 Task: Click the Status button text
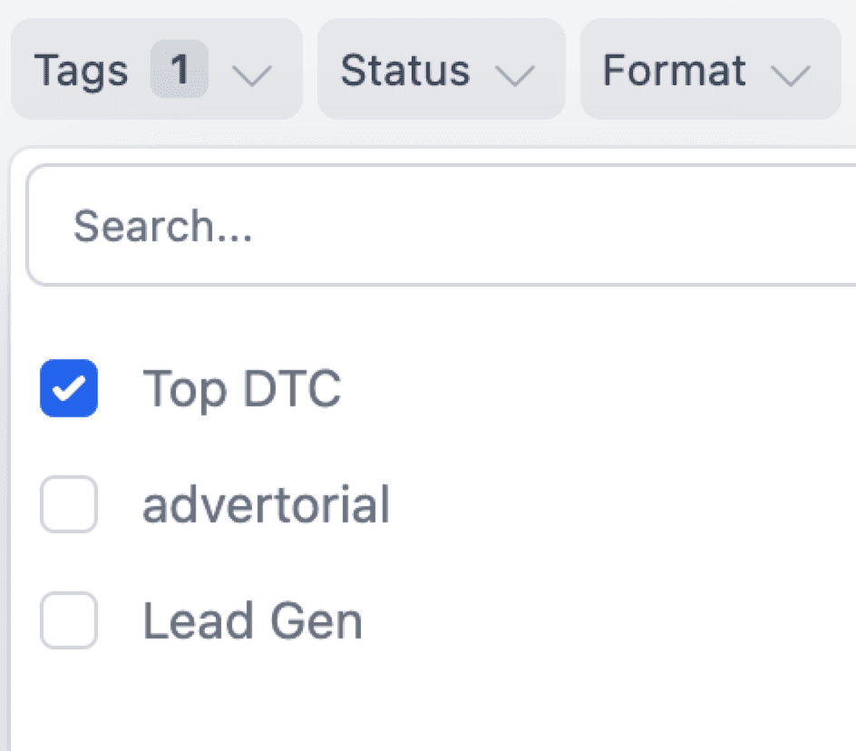point(404,70)
